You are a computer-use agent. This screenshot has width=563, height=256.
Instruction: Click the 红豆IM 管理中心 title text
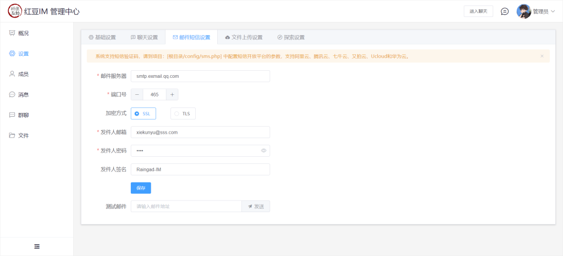[x=52, y=12]
